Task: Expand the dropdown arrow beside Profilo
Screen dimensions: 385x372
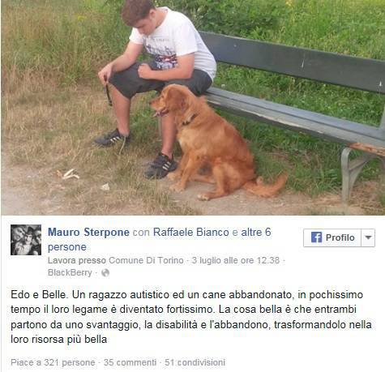Action: point(368,237)
